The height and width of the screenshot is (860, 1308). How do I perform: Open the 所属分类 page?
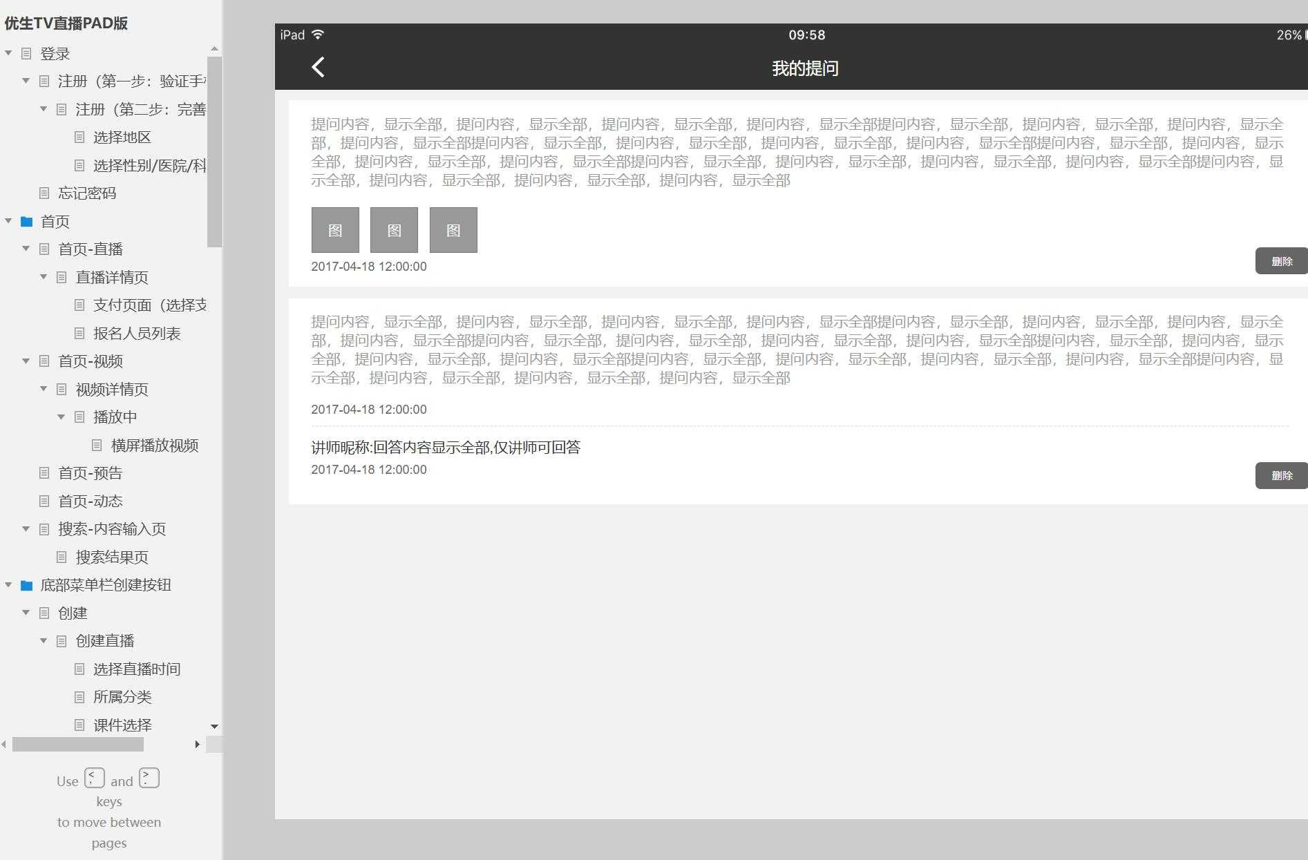coord(122,696)
